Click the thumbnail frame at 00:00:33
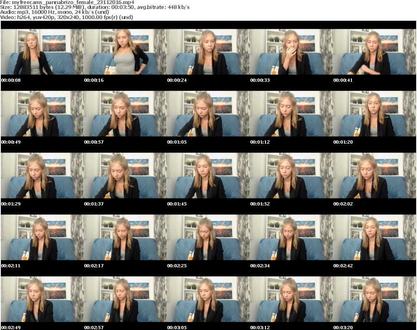 point(292,52)
